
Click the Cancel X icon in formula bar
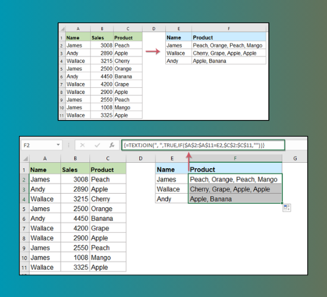click(83, 145)
